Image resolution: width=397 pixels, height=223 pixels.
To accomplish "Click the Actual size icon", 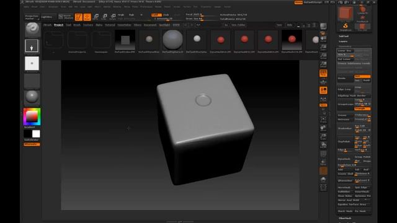I will 323,56.
